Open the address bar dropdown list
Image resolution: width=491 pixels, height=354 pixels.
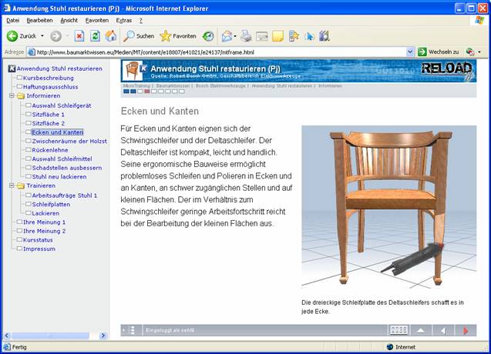tap(410, 52)
